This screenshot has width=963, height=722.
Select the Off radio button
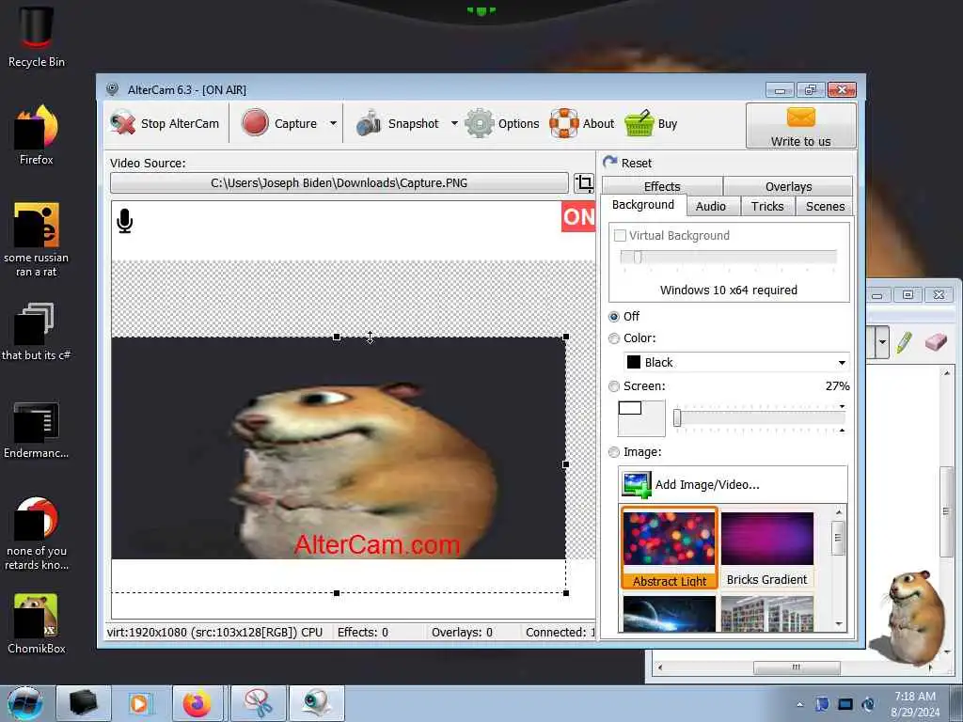coord(613,317)
